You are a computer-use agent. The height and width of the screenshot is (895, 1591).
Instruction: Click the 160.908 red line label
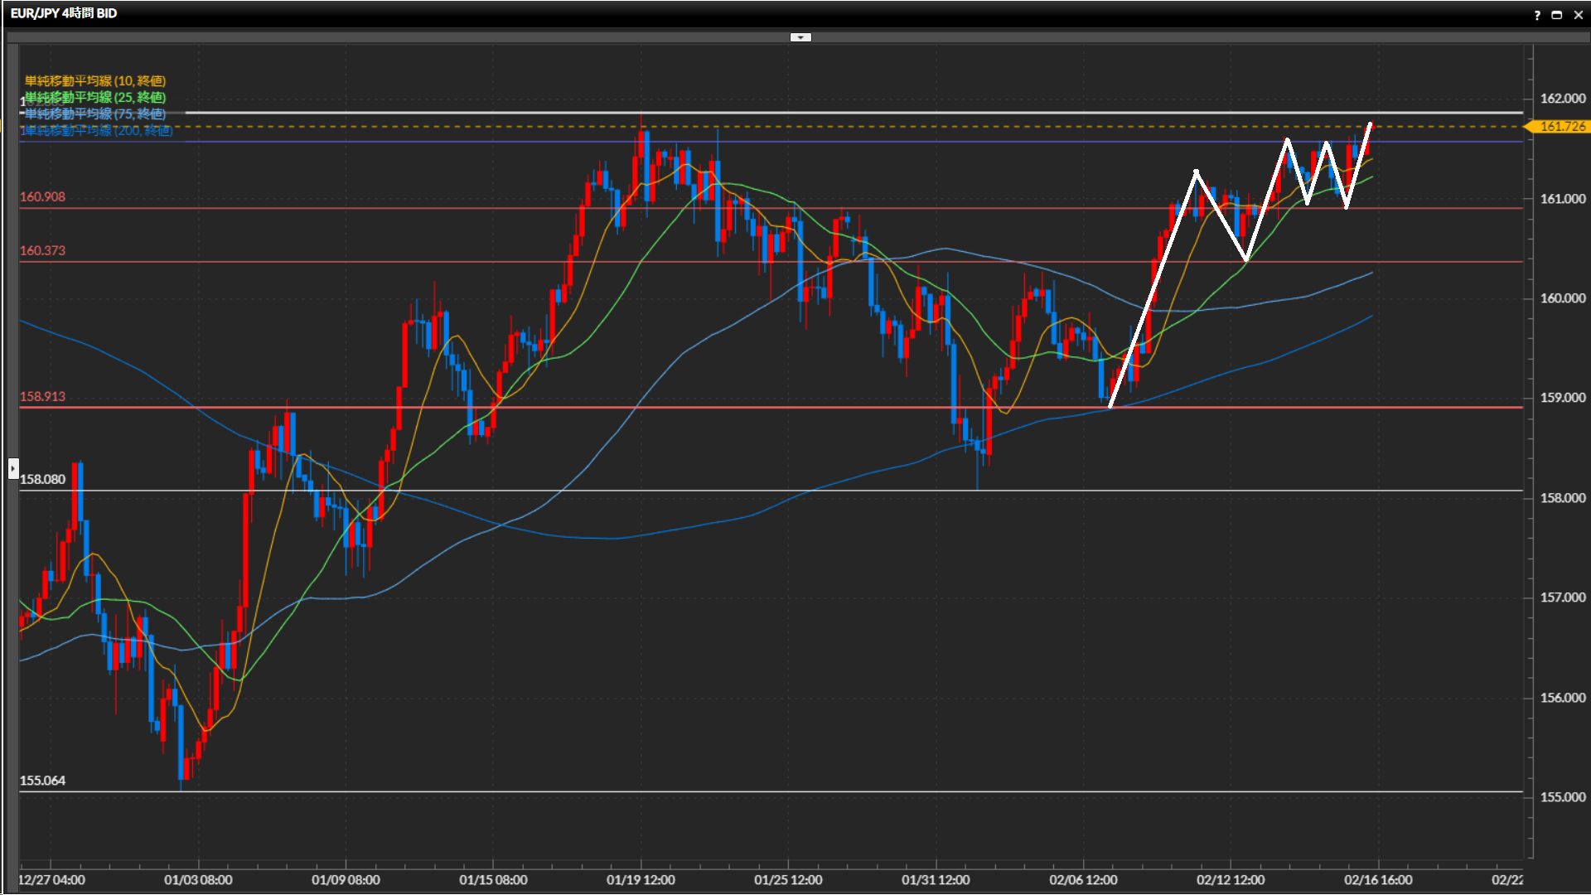tap(42, 197)
